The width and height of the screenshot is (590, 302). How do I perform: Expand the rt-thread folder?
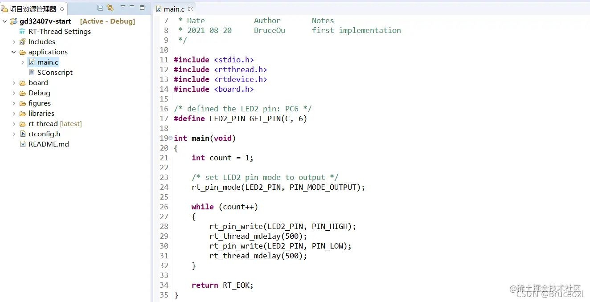click(x=14, y=124)
